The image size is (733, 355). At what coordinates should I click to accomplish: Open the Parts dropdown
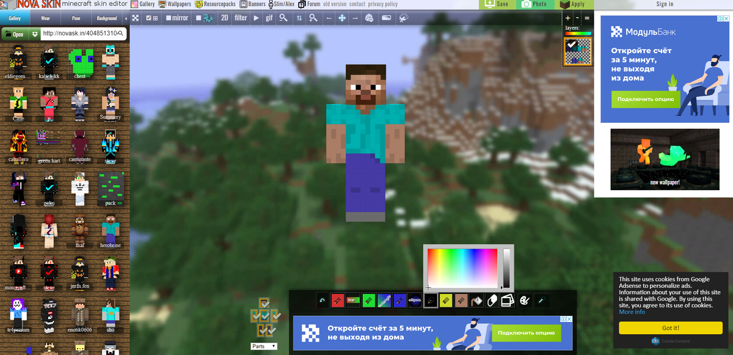tap(264, 346)
